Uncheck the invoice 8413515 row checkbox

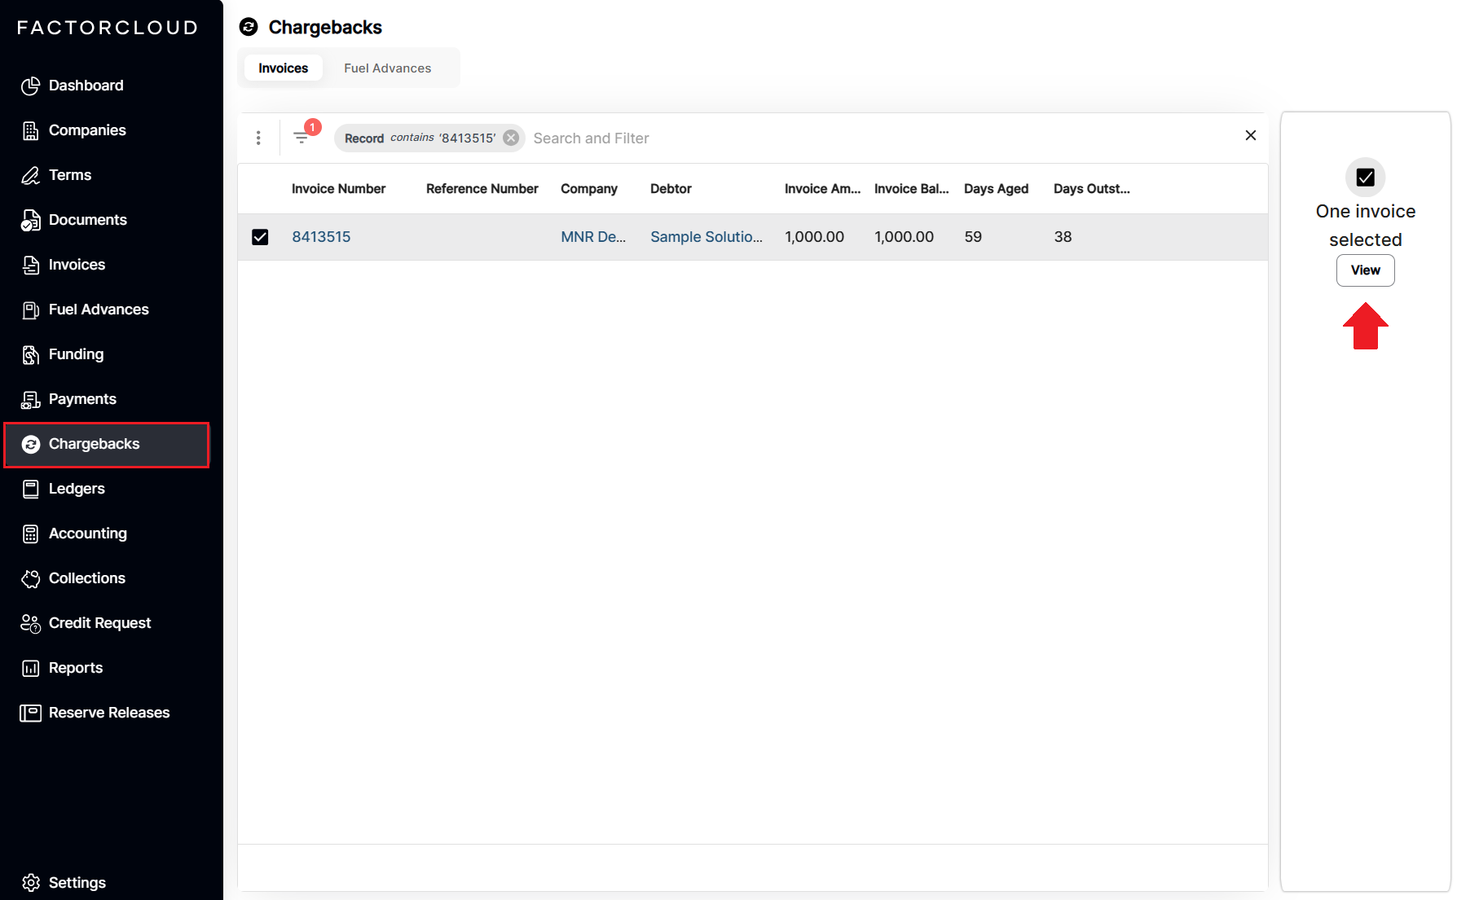(x=260, y=237)
